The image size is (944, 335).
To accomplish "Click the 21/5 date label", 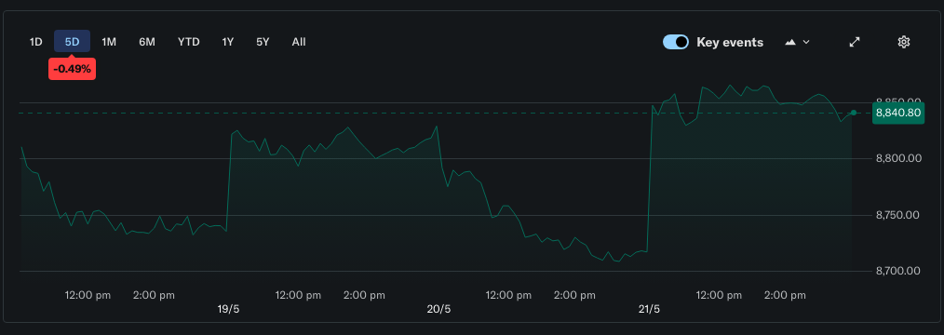I will click(649, 309).
